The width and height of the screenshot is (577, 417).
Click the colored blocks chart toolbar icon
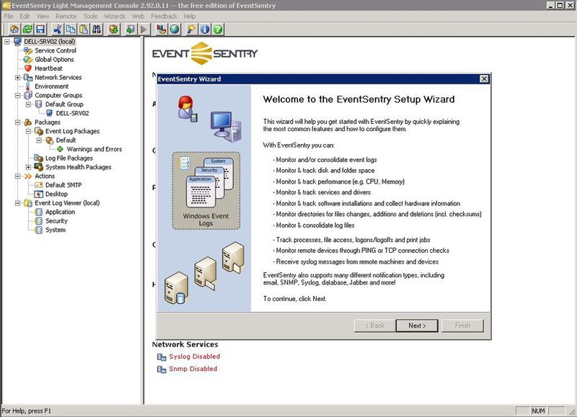[x=162, y=29]
